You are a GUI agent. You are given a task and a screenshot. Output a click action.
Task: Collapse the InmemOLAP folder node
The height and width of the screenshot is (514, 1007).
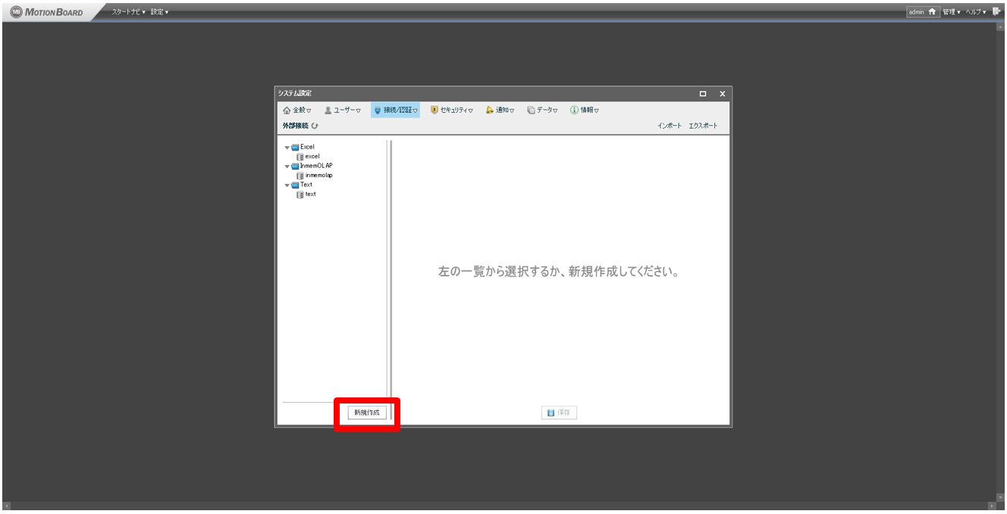pos(287,166)
